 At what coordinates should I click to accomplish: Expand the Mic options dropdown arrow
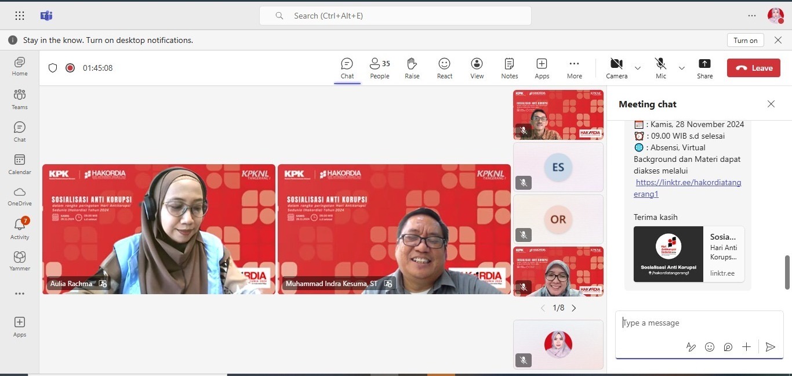click(682, 68)
